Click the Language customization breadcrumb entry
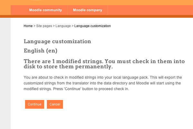 pos(93,26)
